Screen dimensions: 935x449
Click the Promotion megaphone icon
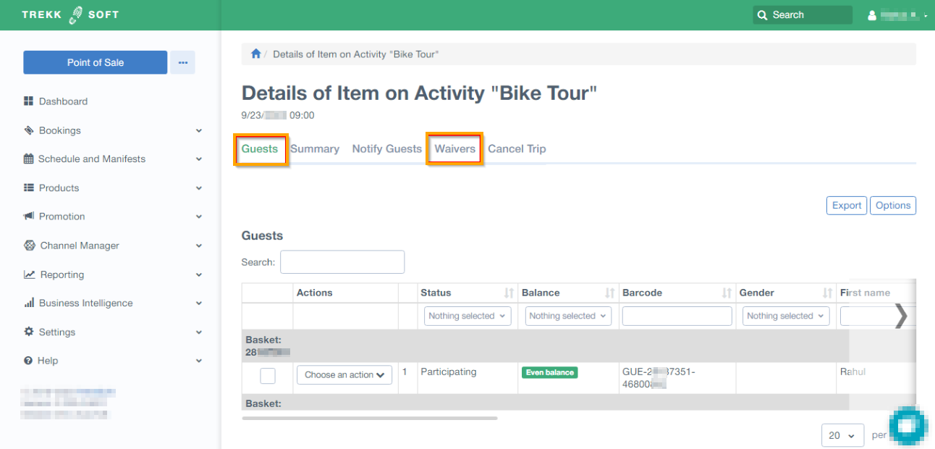pos(29,217)
